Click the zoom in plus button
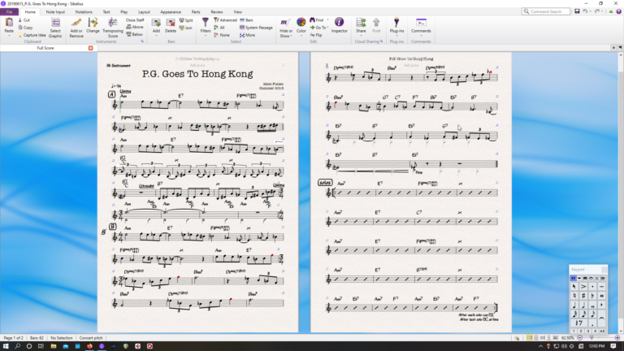 click(617, 338)
